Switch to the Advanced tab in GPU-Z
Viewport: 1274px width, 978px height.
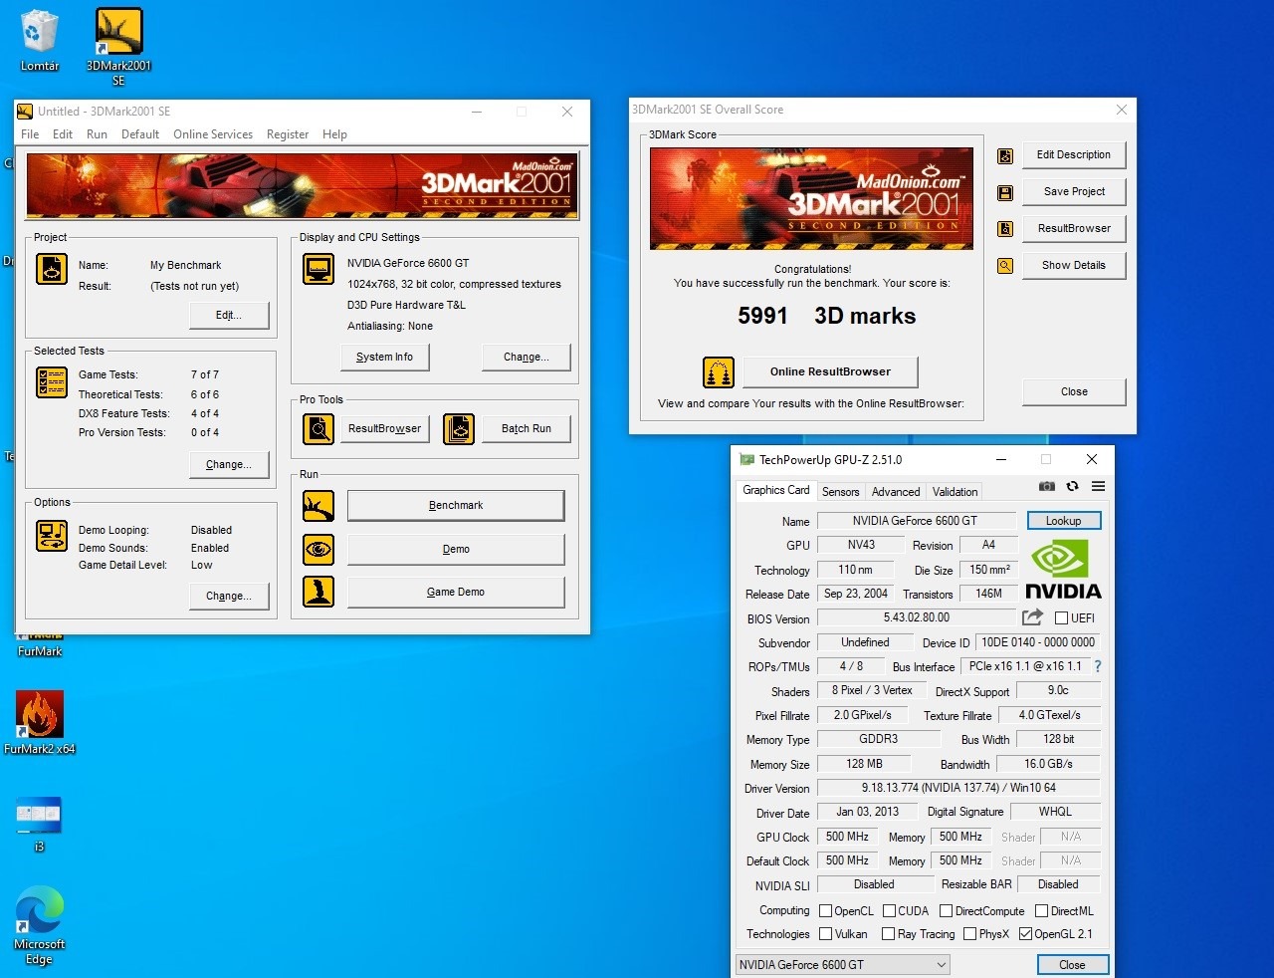point(896,492)
